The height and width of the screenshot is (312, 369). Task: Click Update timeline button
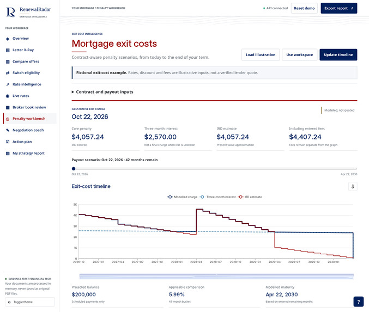pyautogui.click(x=338, y=55)
